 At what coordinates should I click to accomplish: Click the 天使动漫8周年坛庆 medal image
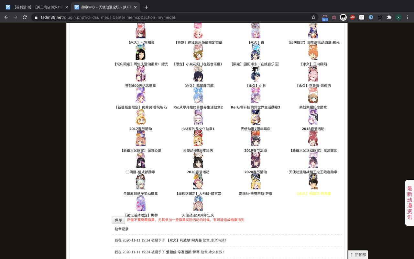[198, 139]
